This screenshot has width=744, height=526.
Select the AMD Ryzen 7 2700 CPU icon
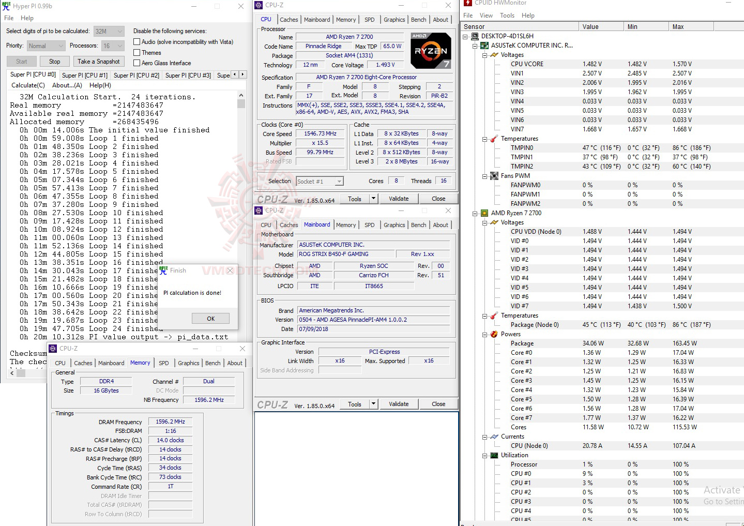[x=484, y=213]
